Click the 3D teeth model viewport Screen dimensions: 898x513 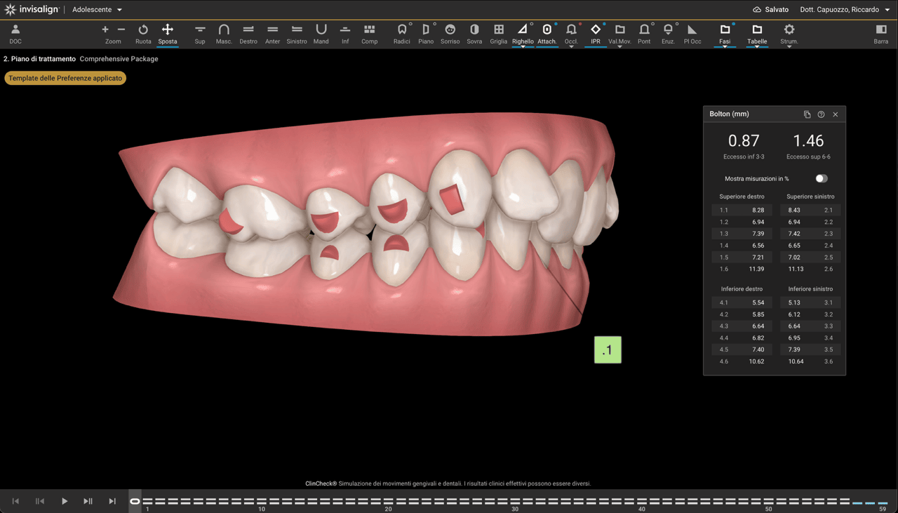coord(365,225)
